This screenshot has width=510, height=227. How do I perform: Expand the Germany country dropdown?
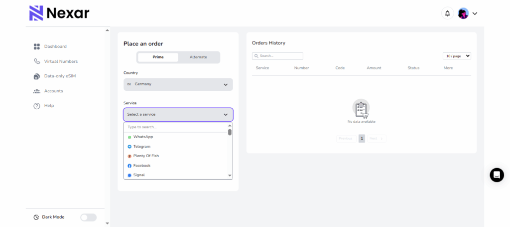(178, 84)
